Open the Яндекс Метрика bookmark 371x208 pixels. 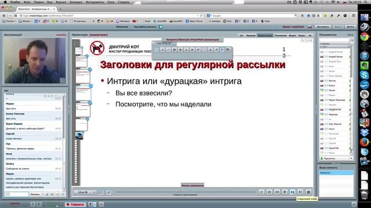pos(123,21)
